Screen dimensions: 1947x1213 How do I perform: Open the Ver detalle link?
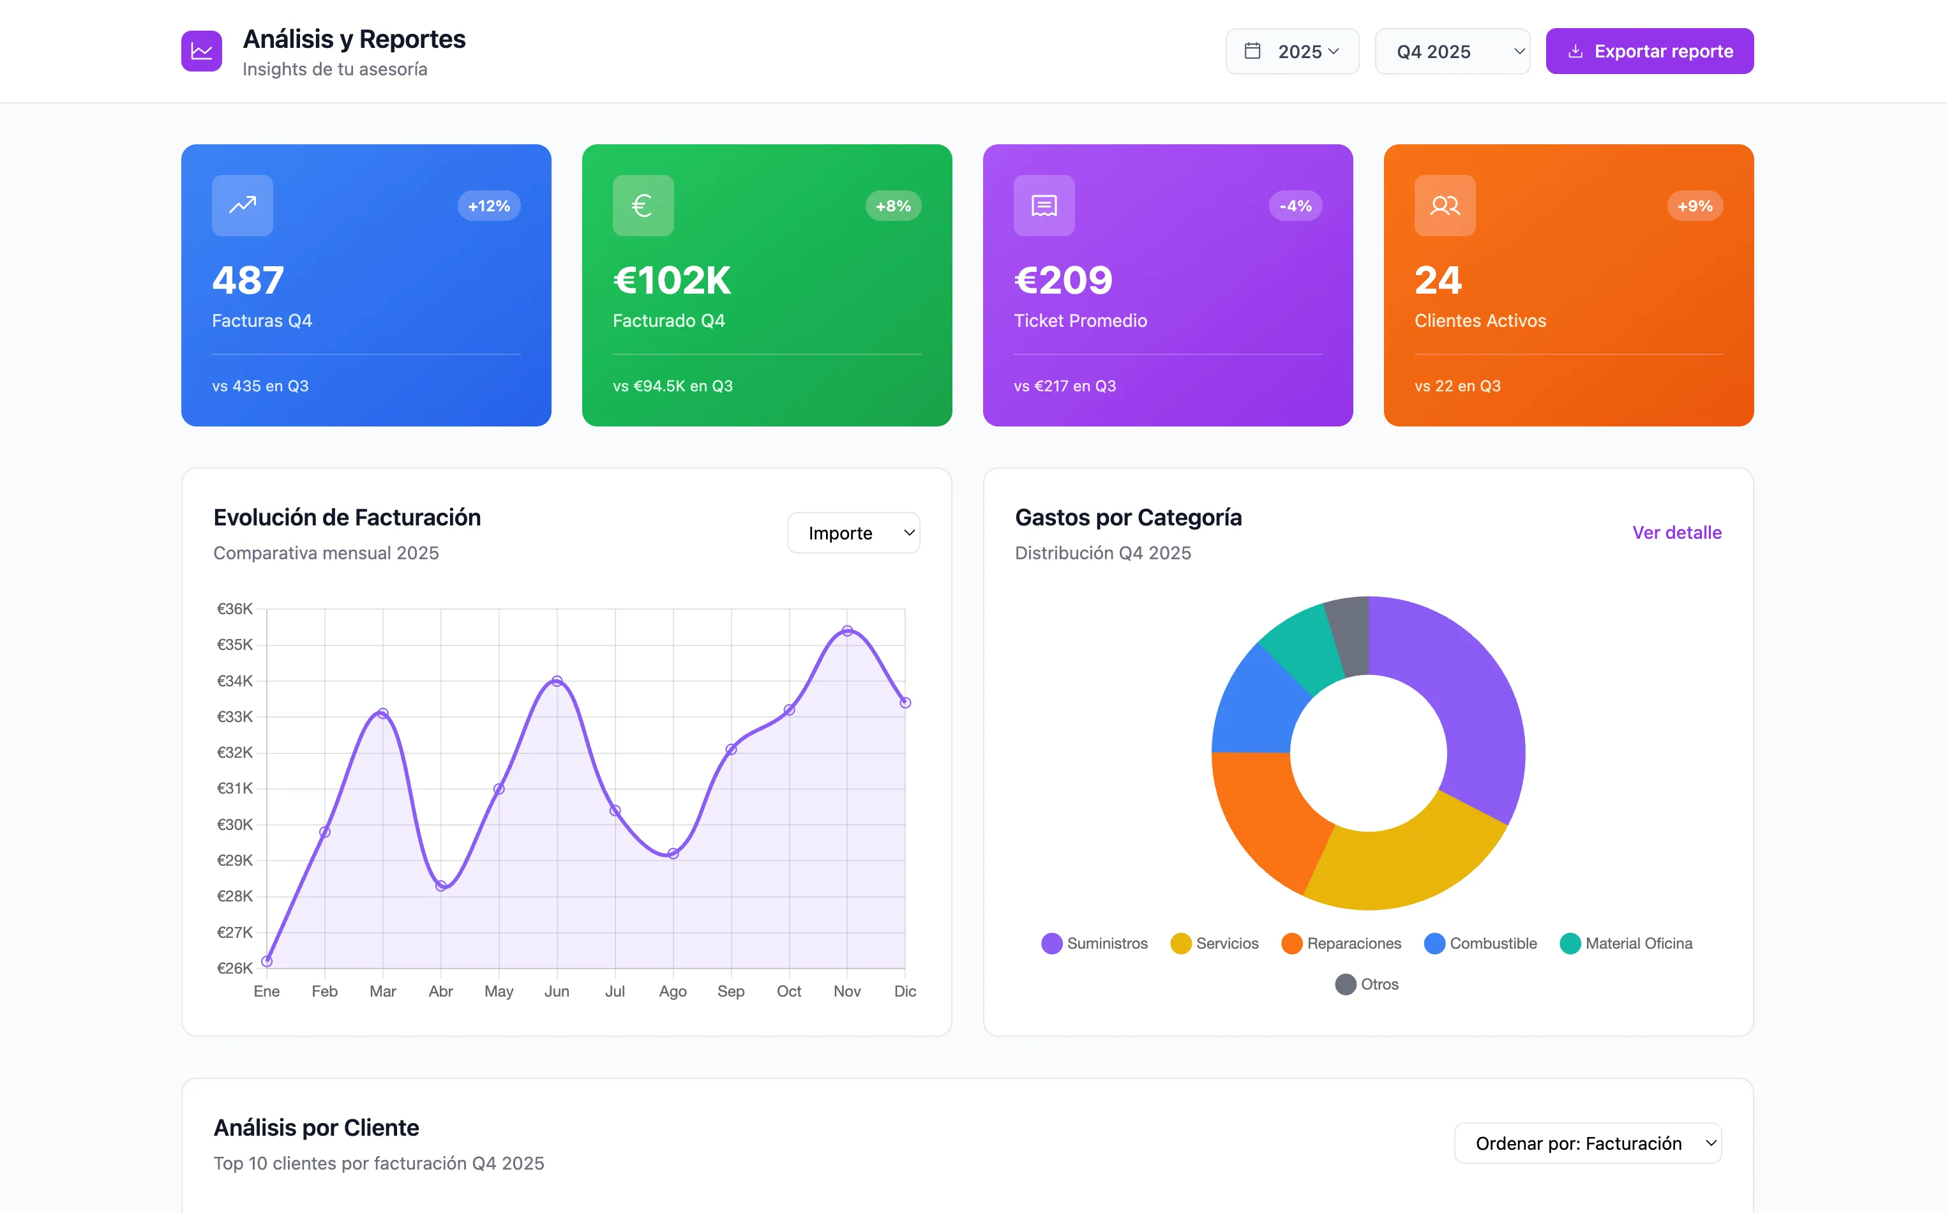1676,532
